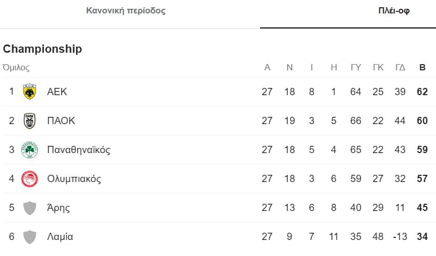Click the ΓΥ goals-for column header

click(356, 67)
